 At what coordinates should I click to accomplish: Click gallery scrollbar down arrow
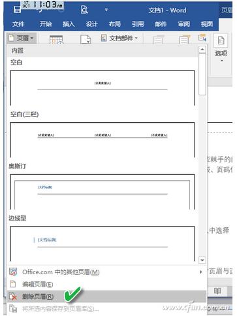pos(202,260)
